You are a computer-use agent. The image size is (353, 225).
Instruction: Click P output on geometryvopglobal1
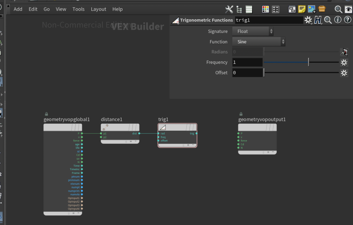click(82, 133)
